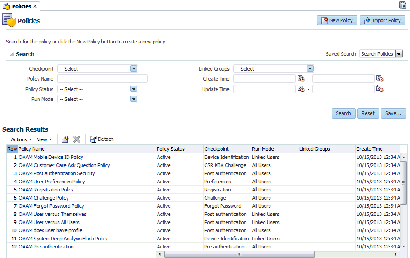Open OAAM User versus All Users
Viewport: 410px width, 258px height.
49,222
